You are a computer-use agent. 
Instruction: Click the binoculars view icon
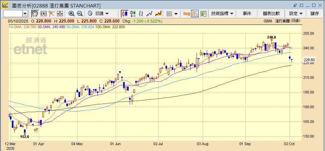pos(44,14)
